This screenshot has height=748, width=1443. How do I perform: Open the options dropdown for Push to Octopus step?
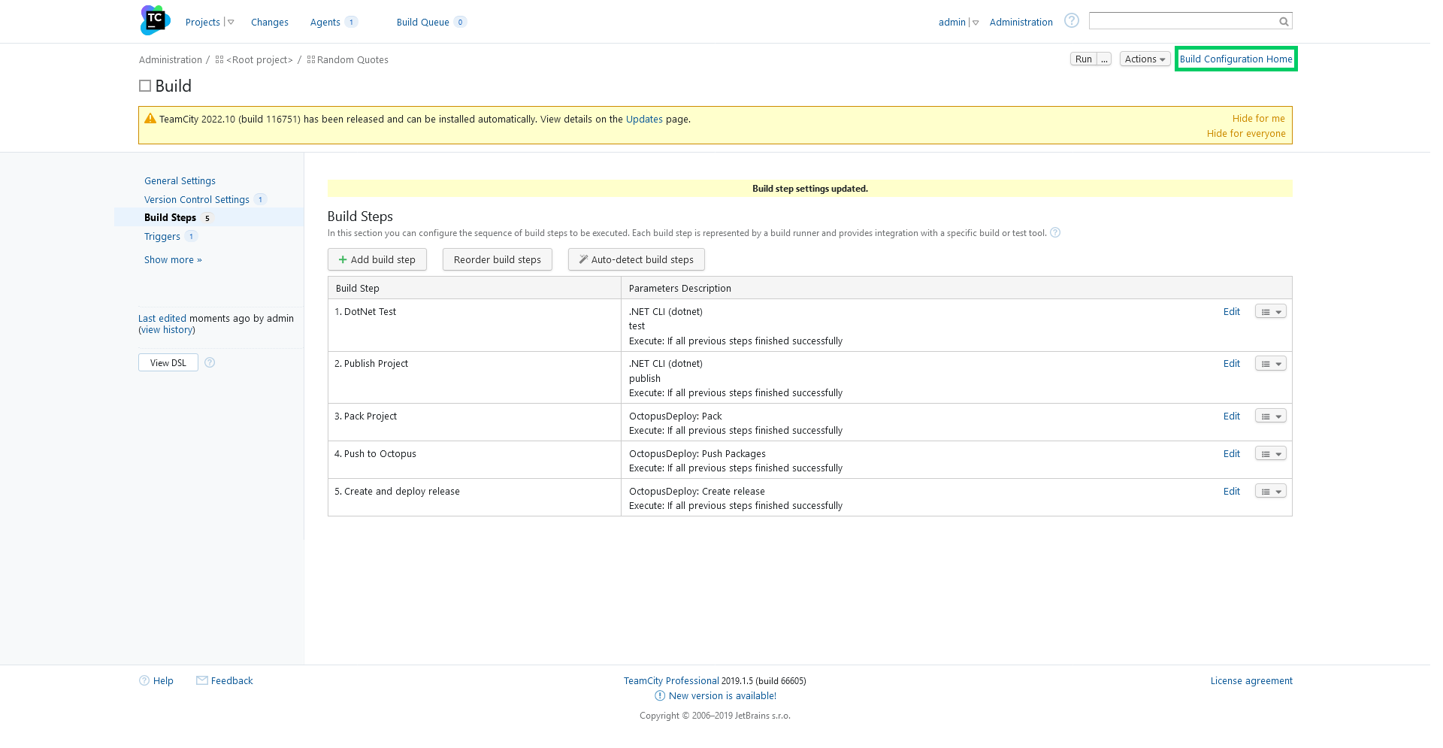[x=1271, y=454]
